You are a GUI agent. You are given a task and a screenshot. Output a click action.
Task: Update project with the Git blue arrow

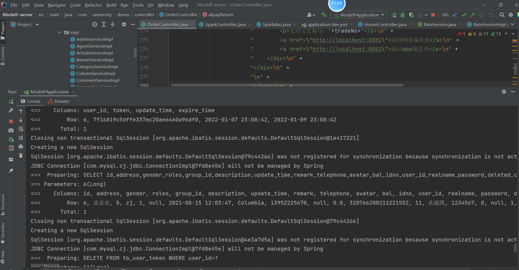click(455, 15)
